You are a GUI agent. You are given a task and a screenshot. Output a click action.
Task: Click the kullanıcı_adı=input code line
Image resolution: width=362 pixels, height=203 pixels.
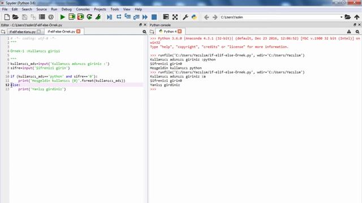[60, 64]
